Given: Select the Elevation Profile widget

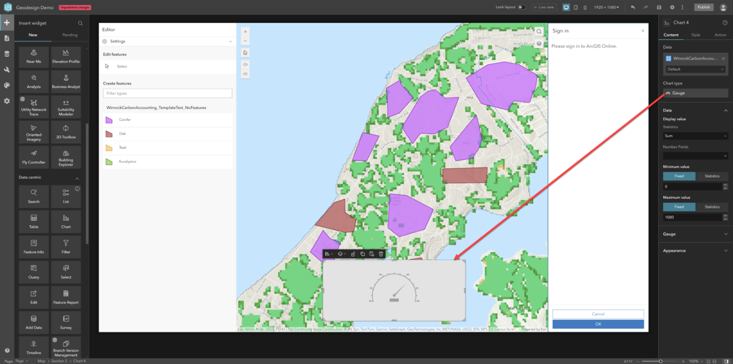Looking at the screenshot, I should pos(66,56).
